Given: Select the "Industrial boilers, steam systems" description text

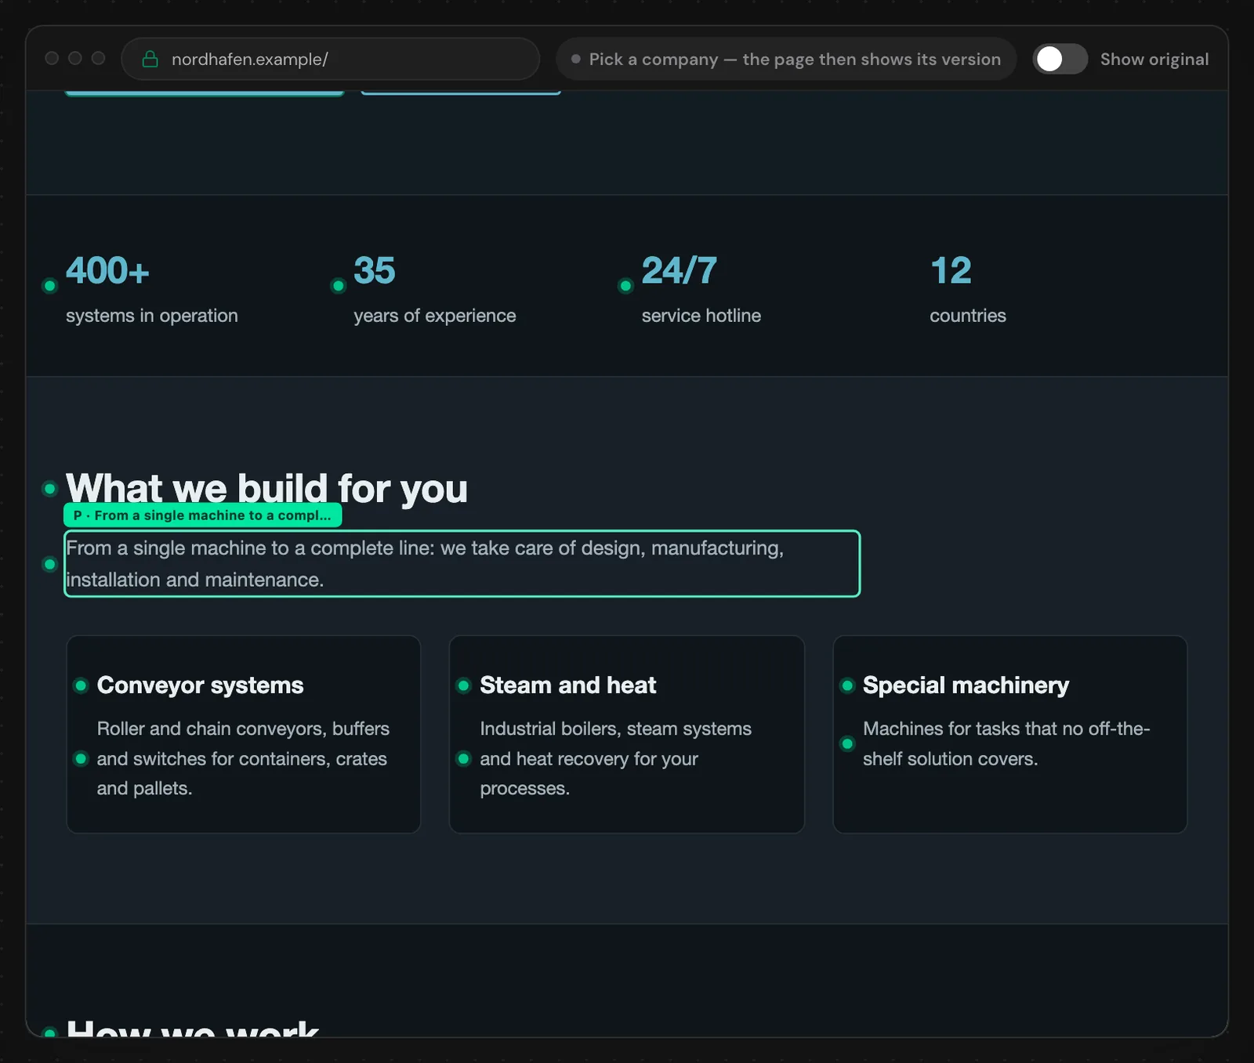Looking at the screenshot, I should (x=616, y=758).
